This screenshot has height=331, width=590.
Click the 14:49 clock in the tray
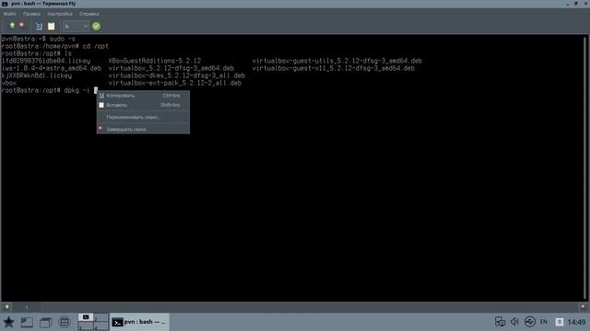click(576, 322)
